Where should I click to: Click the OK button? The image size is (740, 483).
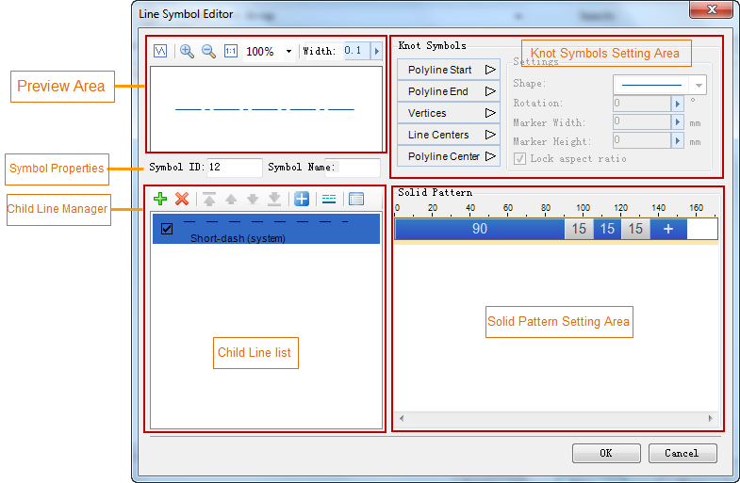pyautogui.click(x=606, y=453)
